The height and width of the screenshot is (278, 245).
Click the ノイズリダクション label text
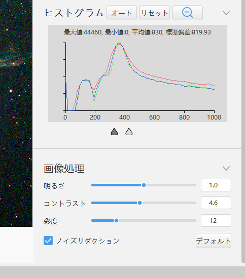coord(88,241)
